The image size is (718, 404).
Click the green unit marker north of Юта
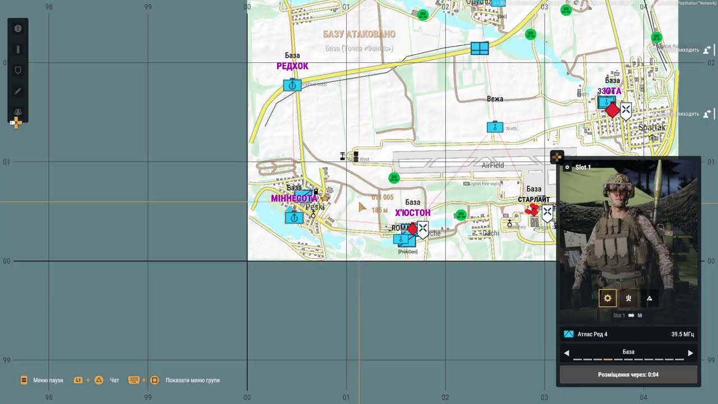(x=657, y=37)
